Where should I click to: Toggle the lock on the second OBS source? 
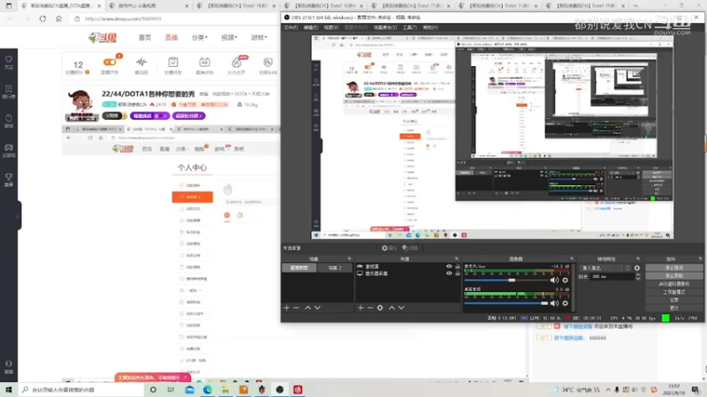tap(457, 273)
